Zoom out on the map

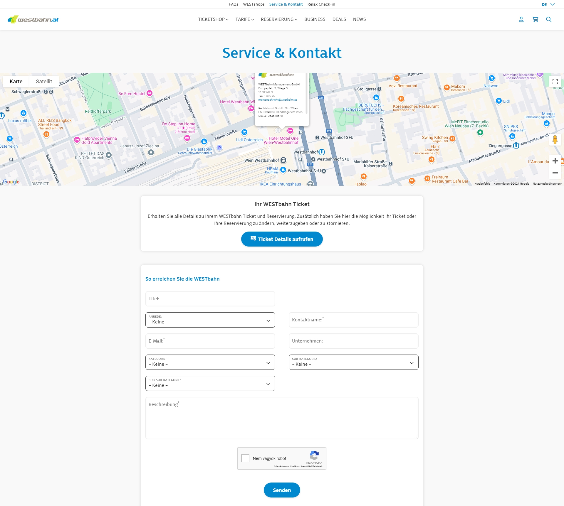(555, 173)
